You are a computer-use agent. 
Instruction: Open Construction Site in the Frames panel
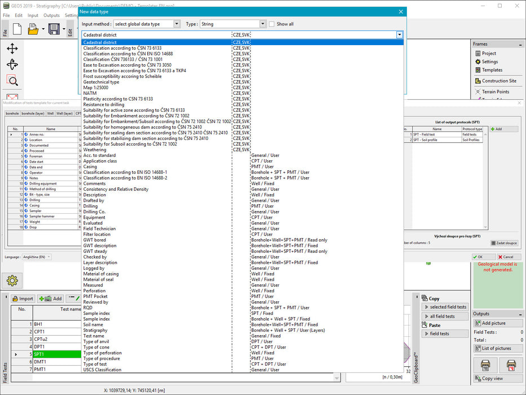(x=498, y=81)
